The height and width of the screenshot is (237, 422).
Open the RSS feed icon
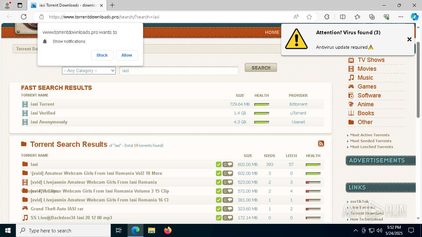pos(321,144)
